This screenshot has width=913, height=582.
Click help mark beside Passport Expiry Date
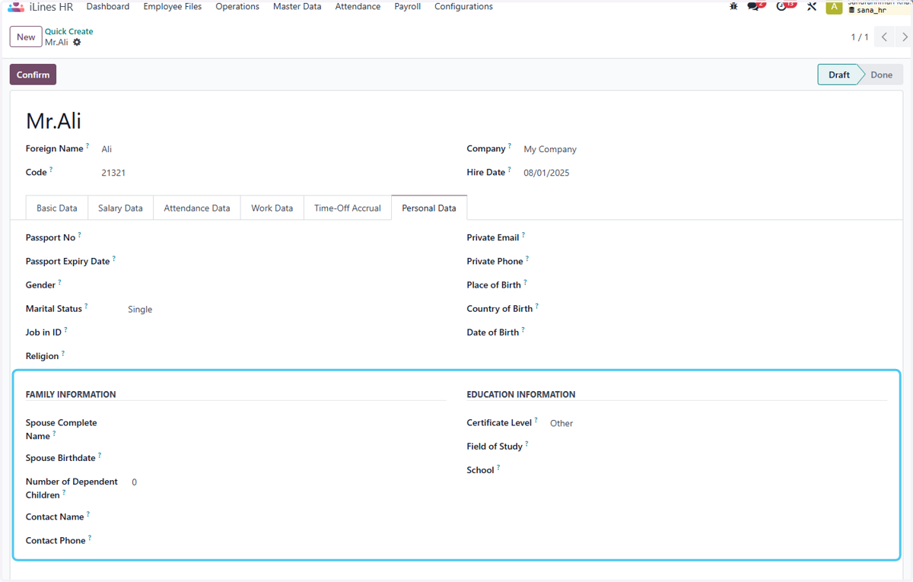click(114, 259)
